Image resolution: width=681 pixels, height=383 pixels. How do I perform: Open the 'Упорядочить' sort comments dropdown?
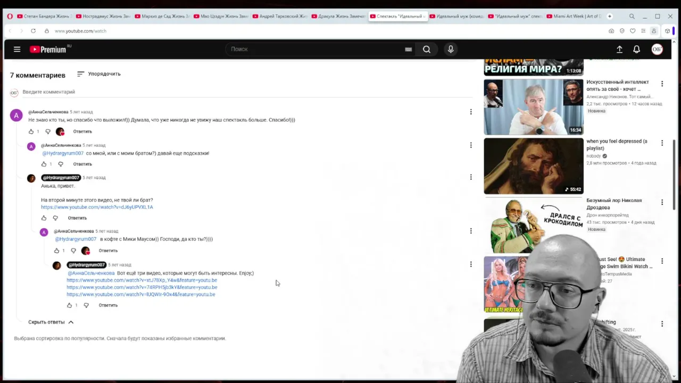tap(99, 74)
